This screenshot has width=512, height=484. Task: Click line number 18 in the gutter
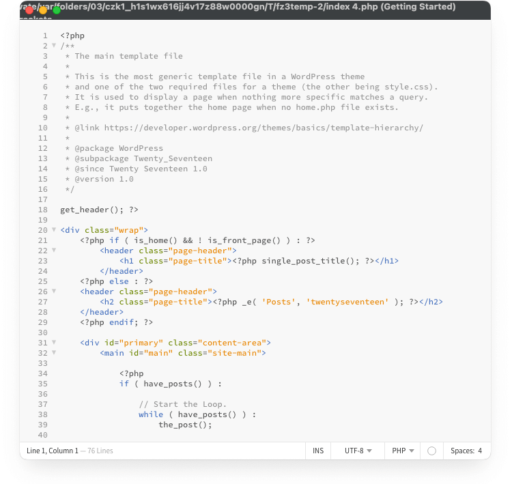(x=43, y=210)
